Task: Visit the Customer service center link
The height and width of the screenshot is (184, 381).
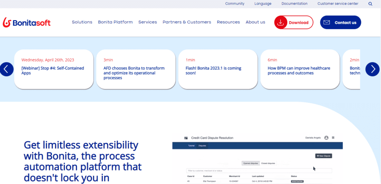Action: click(x=338, y=4)
